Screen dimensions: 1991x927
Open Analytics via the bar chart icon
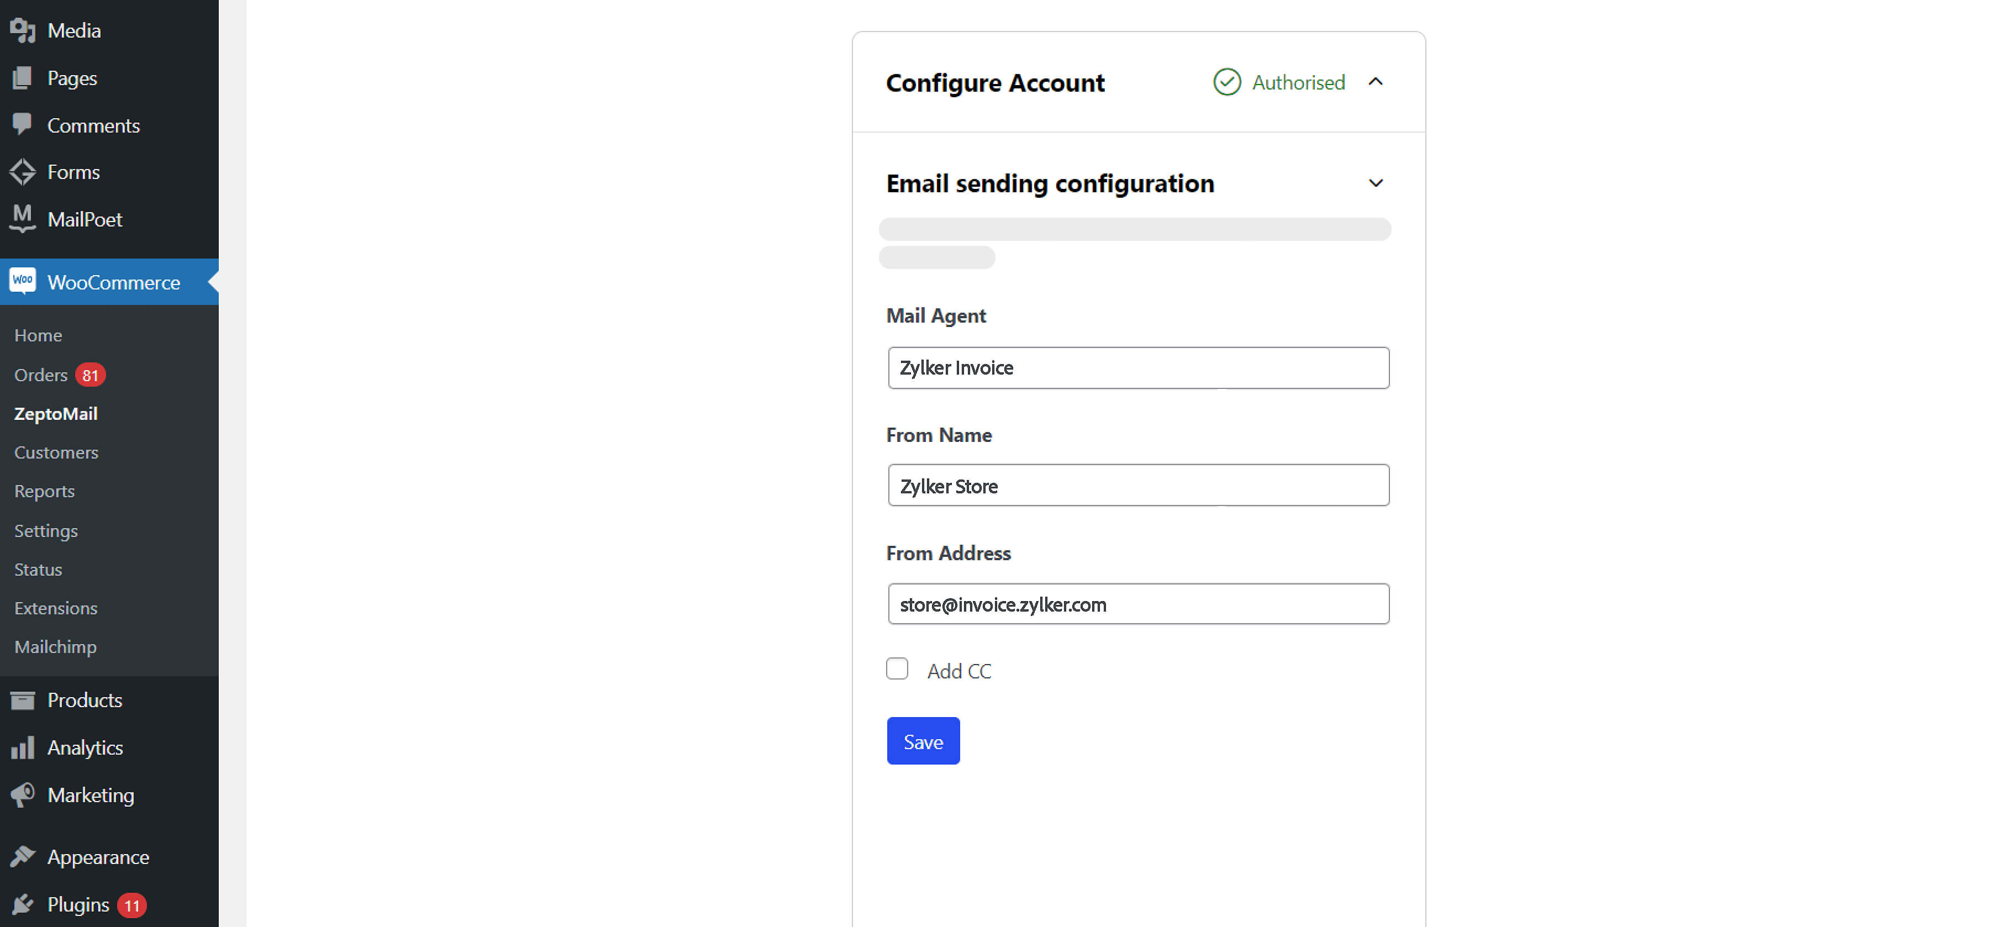23,747
